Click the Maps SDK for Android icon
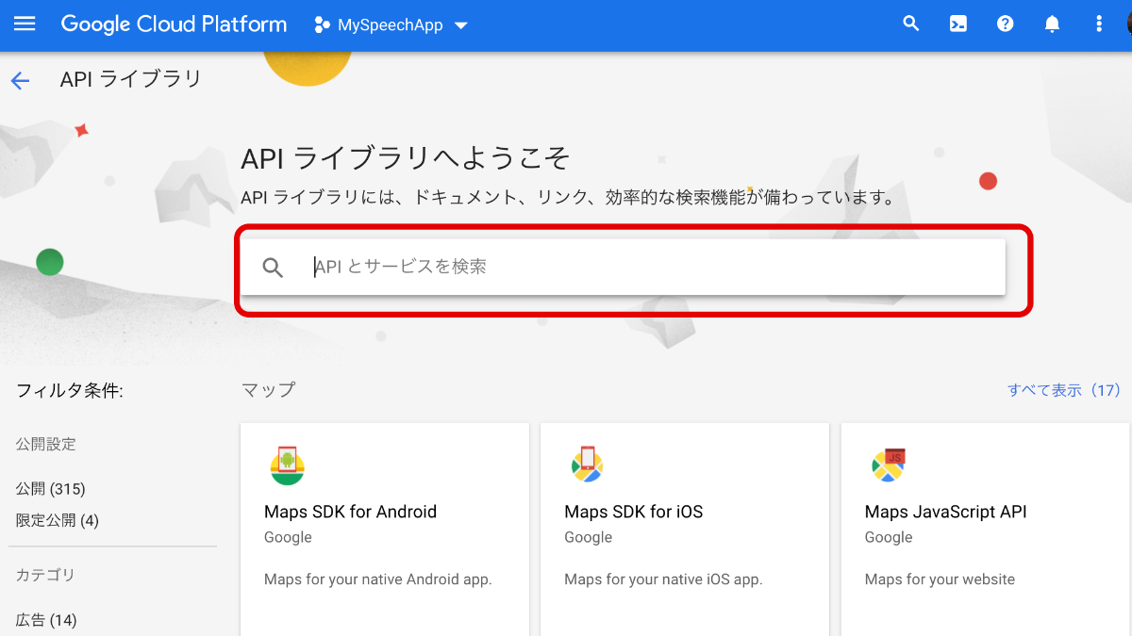1132x636 pixels. pyautogui.click(x=288, y=465)
